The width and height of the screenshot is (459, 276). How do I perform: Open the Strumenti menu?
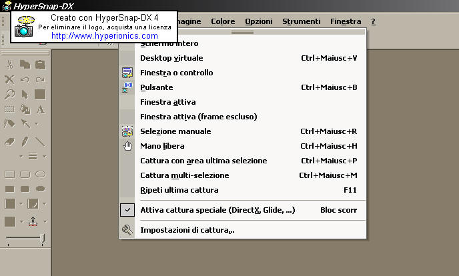[x=301, y=21]
